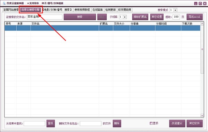
Task: Maximize the window using title bar icon
Action: [200, 3]
